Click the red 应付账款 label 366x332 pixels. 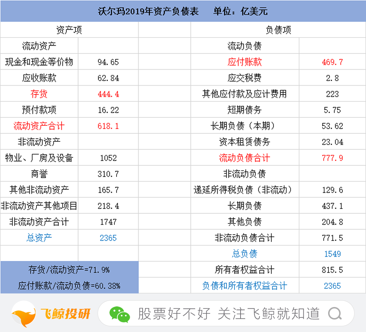(244, 62)
